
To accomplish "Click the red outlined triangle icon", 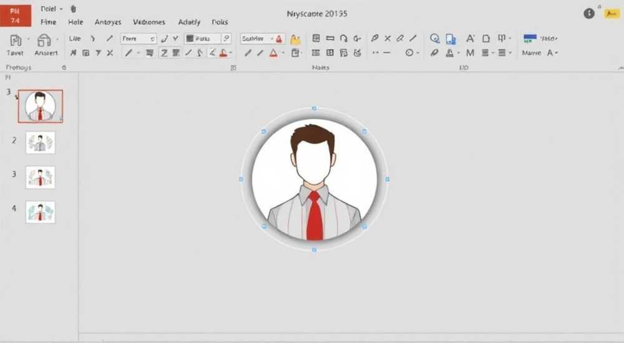I will point(273,53).
